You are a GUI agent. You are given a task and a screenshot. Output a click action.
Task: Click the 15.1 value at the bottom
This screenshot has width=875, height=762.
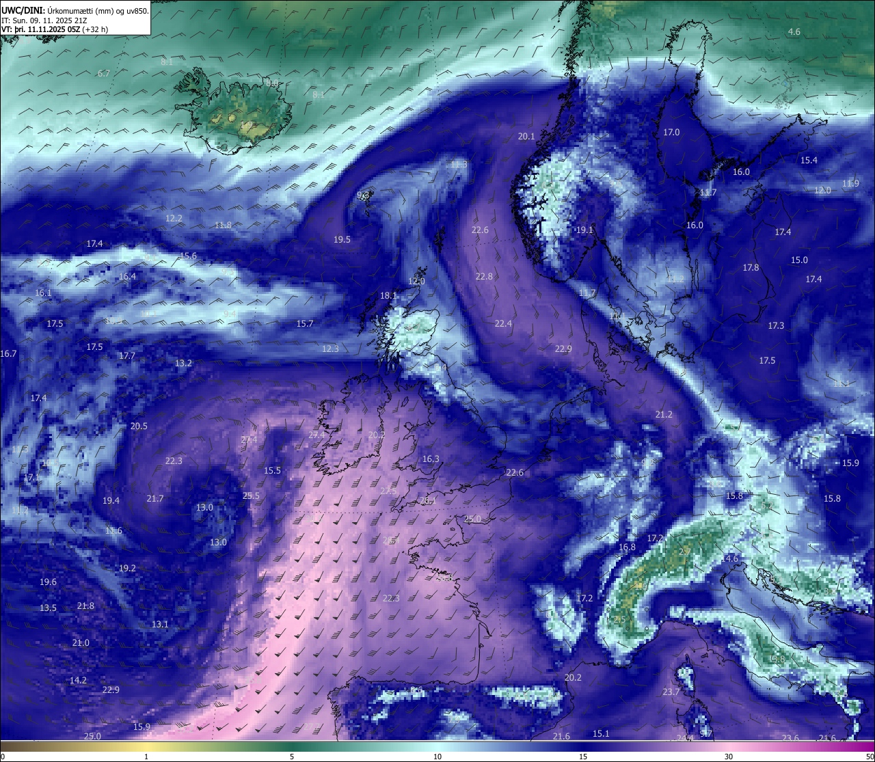click(x=600, y=733)
